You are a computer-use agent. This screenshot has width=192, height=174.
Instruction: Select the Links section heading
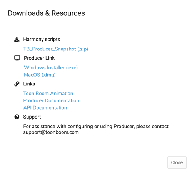coord(29,84)
